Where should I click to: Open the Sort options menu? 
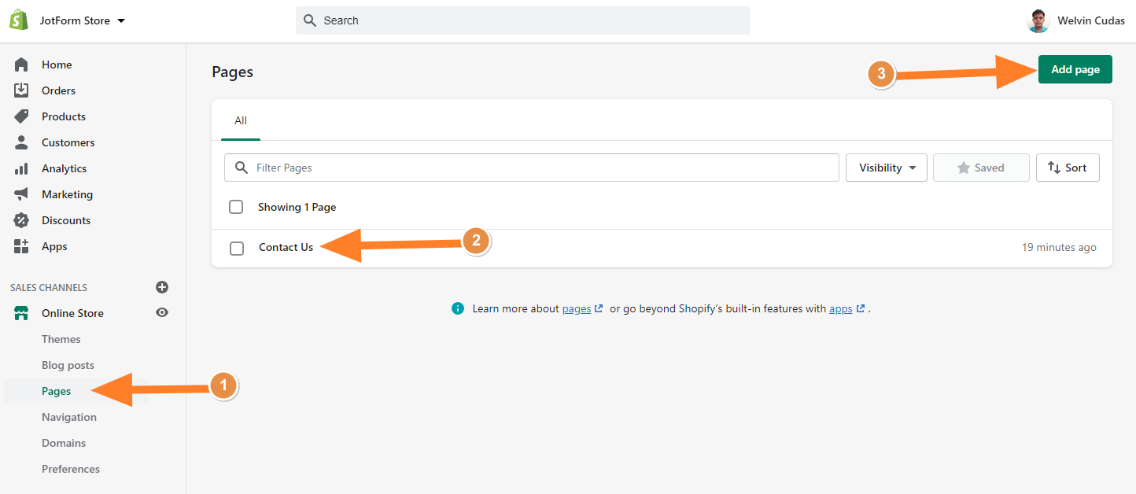pyautogui.click(x=1067, y=168)
